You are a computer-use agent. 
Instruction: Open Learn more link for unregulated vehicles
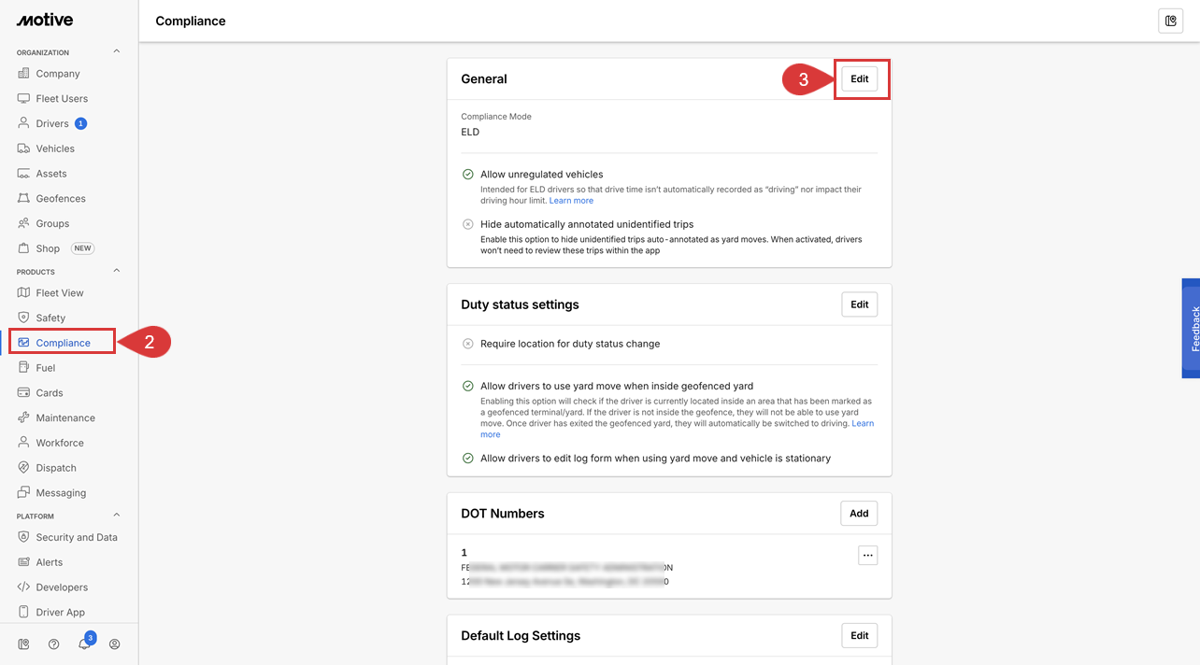point(571,201)
